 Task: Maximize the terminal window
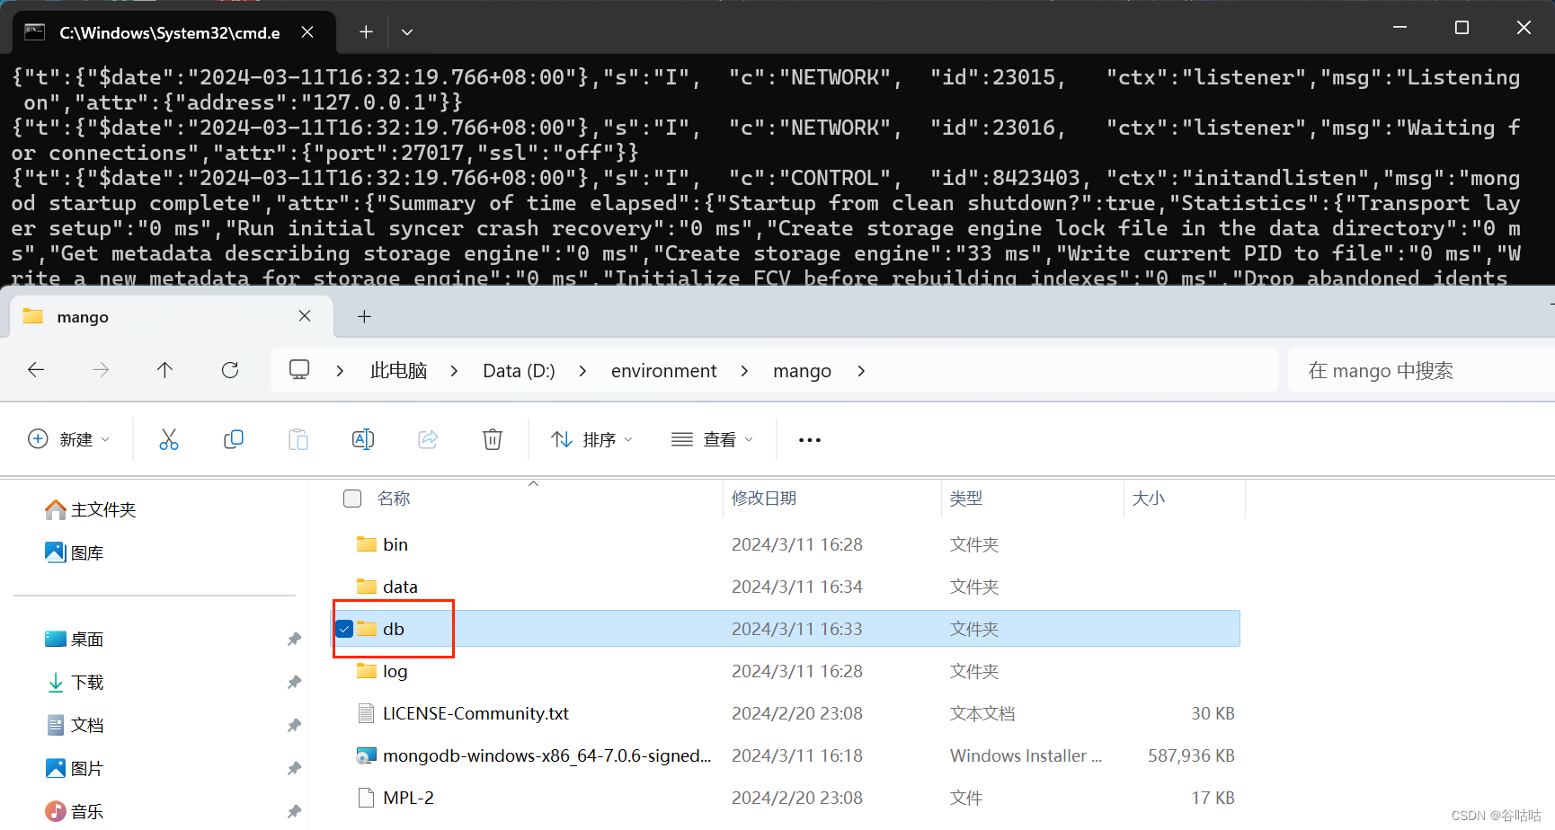pyautogui.click(x=1462, y=28)
